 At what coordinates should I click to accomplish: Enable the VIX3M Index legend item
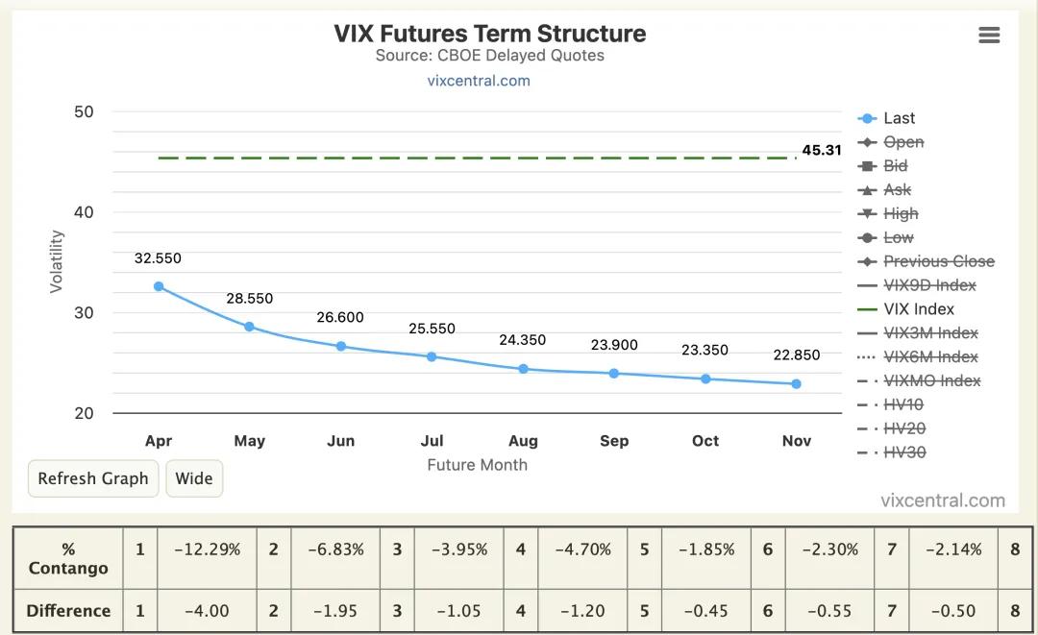(930, 333)
